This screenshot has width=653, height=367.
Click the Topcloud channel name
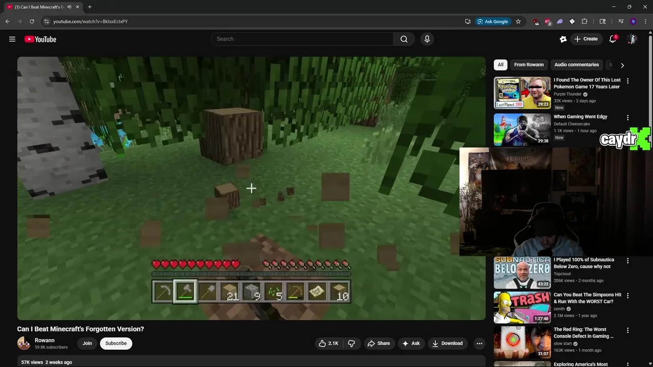tap(563, 274)
